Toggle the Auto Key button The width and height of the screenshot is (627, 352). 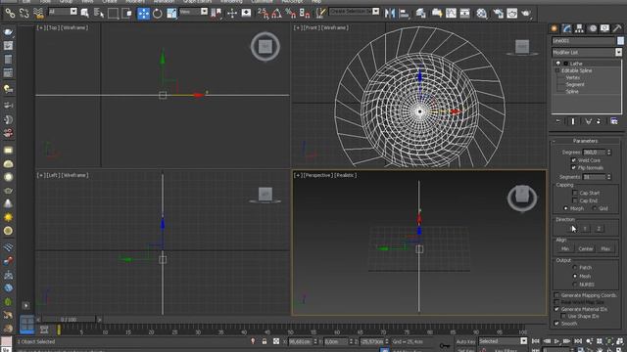pos(465,341)
